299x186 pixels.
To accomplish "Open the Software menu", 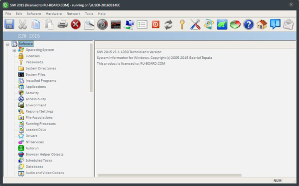I will coord(34,14).
